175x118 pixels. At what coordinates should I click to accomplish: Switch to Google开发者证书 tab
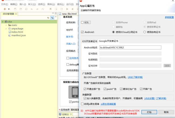pyautogui.click(x=108, y=41)
